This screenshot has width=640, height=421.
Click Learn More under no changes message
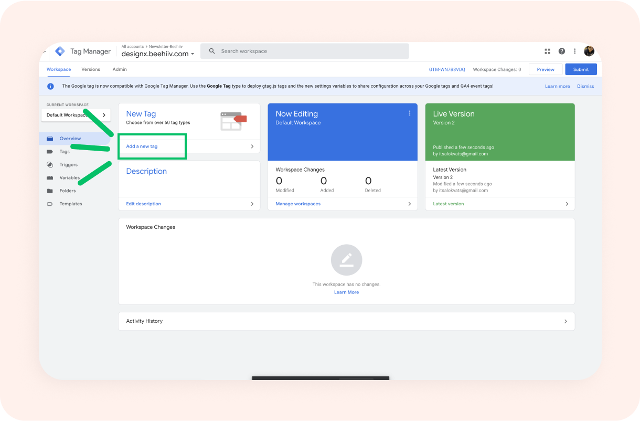pyautogui.click(x=347, y=292)
